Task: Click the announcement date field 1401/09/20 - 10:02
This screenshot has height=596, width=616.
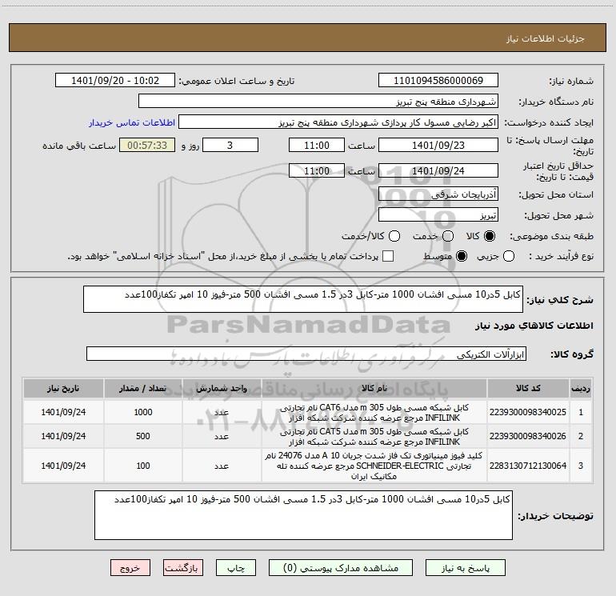Action: coord(115,81)
